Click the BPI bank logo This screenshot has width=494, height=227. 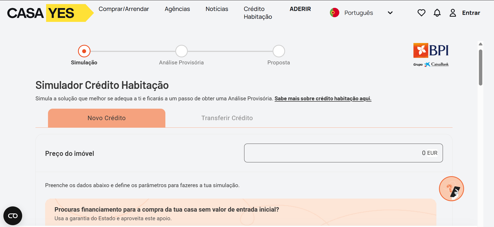pyautogui.click(x=431, y=55)
